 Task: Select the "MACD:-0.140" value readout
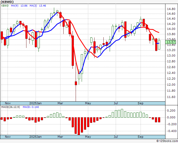[31, 107]
